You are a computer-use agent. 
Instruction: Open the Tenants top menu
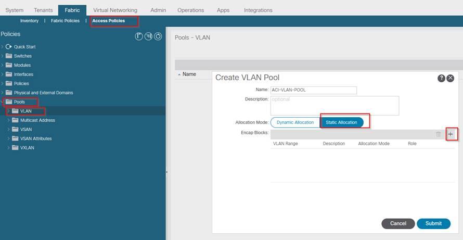43,10
